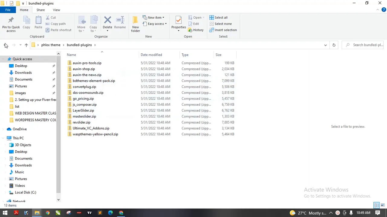Switch to the Share ribbon tab
Image resolution: width=387 pixels, height=217 pixels.
tap(41, 10)
